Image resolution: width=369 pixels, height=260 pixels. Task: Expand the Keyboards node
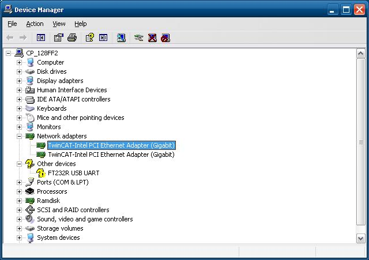click(x=19, y=108)
